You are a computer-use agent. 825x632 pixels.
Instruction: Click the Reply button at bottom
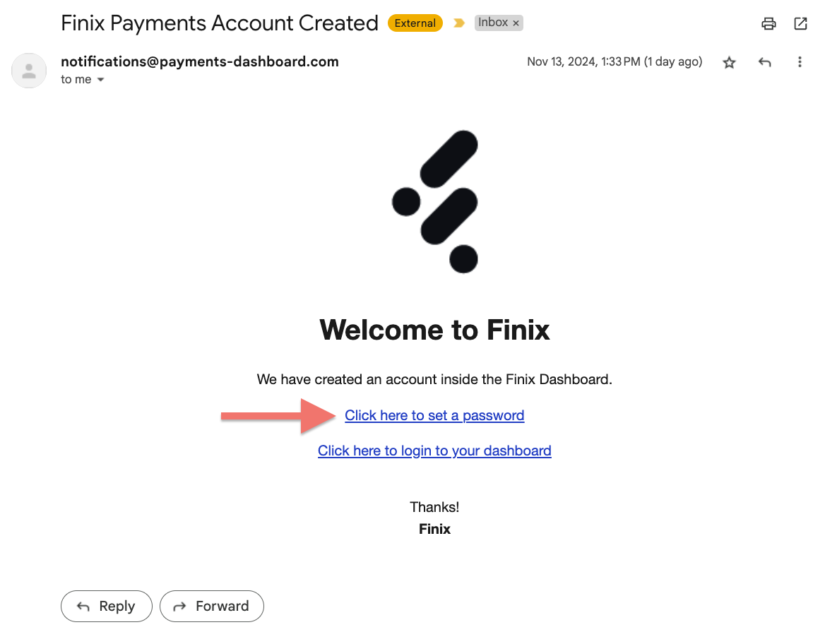tap(106, 607)
